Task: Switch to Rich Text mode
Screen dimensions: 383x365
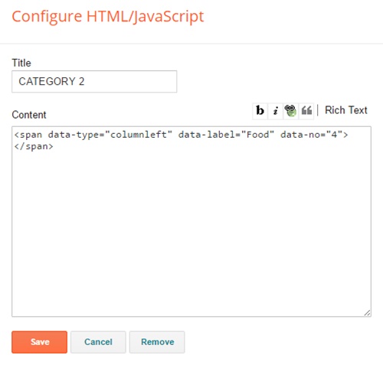Action: (346, 110)
